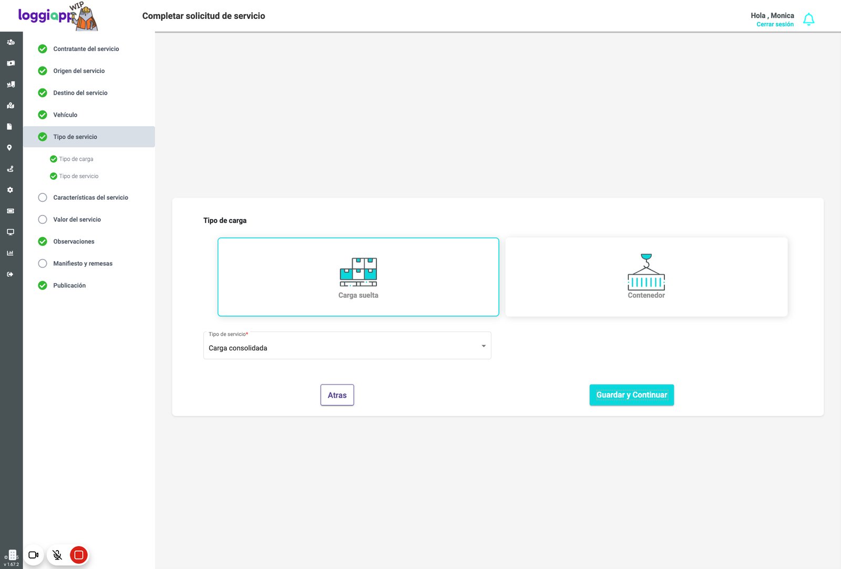Go to the Observaciones step
The height and width of the screenshot is (569, 841).
click(89, 242)
